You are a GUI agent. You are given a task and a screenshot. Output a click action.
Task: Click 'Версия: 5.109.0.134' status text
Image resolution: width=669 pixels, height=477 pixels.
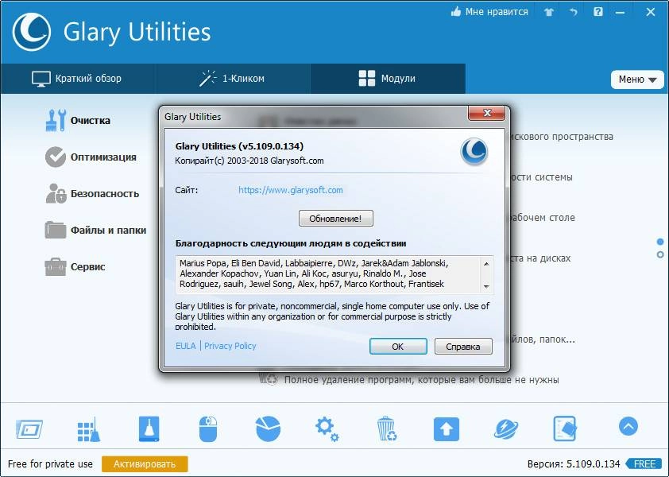click(574, 464)
